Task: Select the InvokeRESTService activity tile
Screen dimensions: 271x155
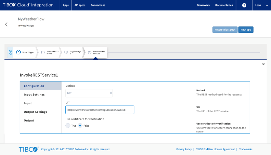Action: 49,52
